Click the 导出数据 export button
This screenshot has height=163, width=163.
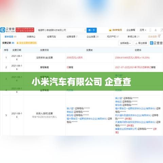[141, 43]
